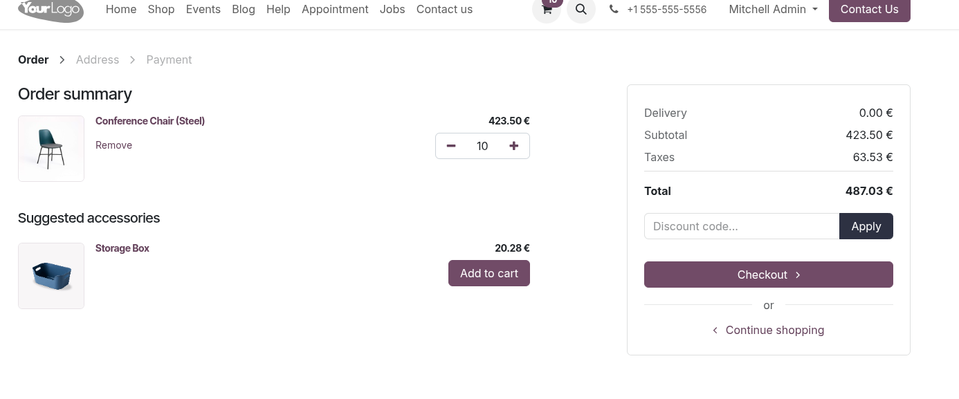Open the Appointment menu item

pos(335,10)
